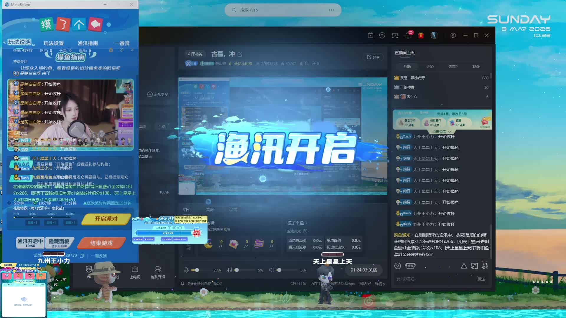Mute the microphone icon at 23%
566x318 pixels.
point(186,270)
